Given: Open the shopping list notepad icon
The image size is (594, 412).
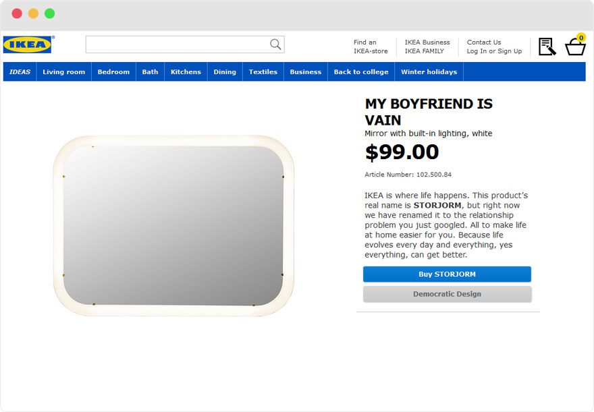Looking at the screenshot, I should (x=547, y=46).
